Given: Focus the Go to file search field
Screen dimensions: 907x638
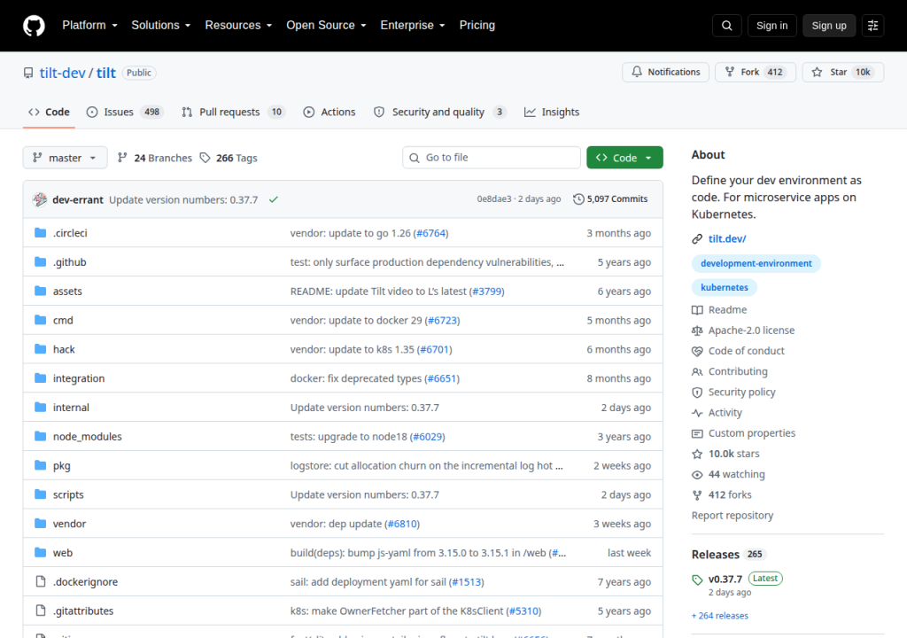Looking at the screenshot, I should point(491,158).
